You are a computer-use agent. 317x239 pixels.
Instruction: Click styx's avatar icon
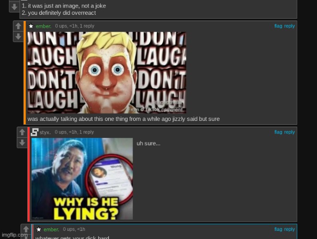click(x=34, y=132)
